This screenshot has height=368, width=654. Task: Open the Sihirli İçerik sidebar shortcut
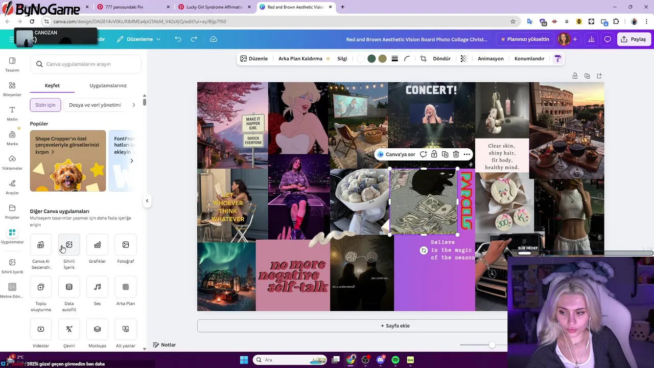click(x=12, y=266)
